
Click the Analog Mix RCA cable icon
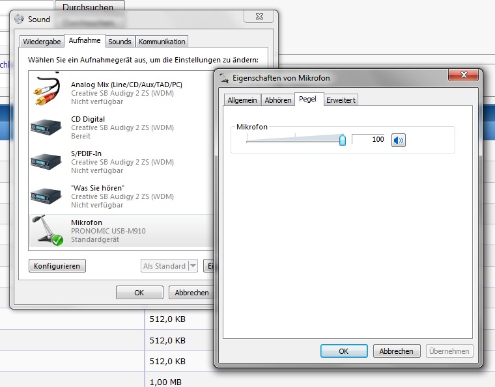(x=47, y=90)
